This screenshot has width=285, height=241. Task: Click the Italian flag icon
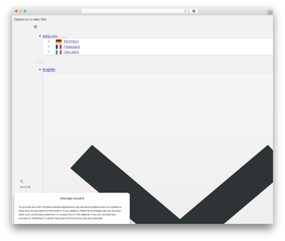(x=59, y=52)
